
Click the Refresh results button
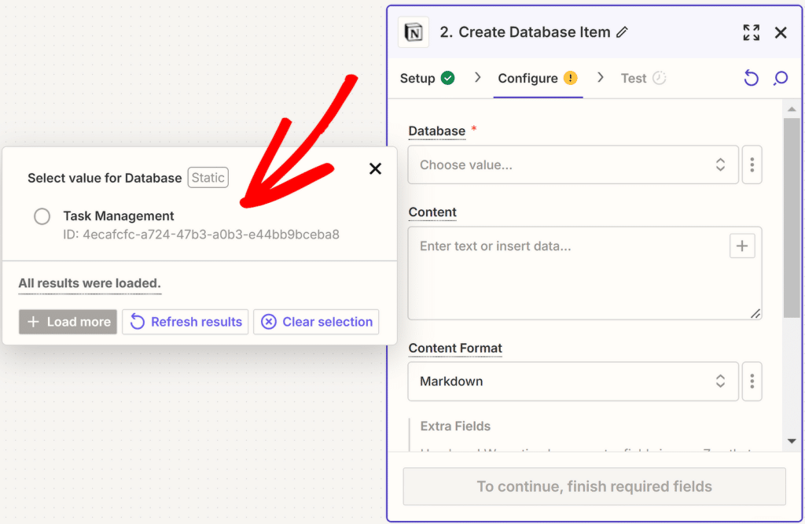[186, 322]
